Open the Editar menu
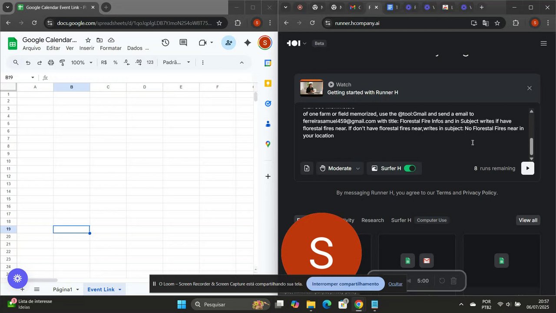 [x=53, y=48]
